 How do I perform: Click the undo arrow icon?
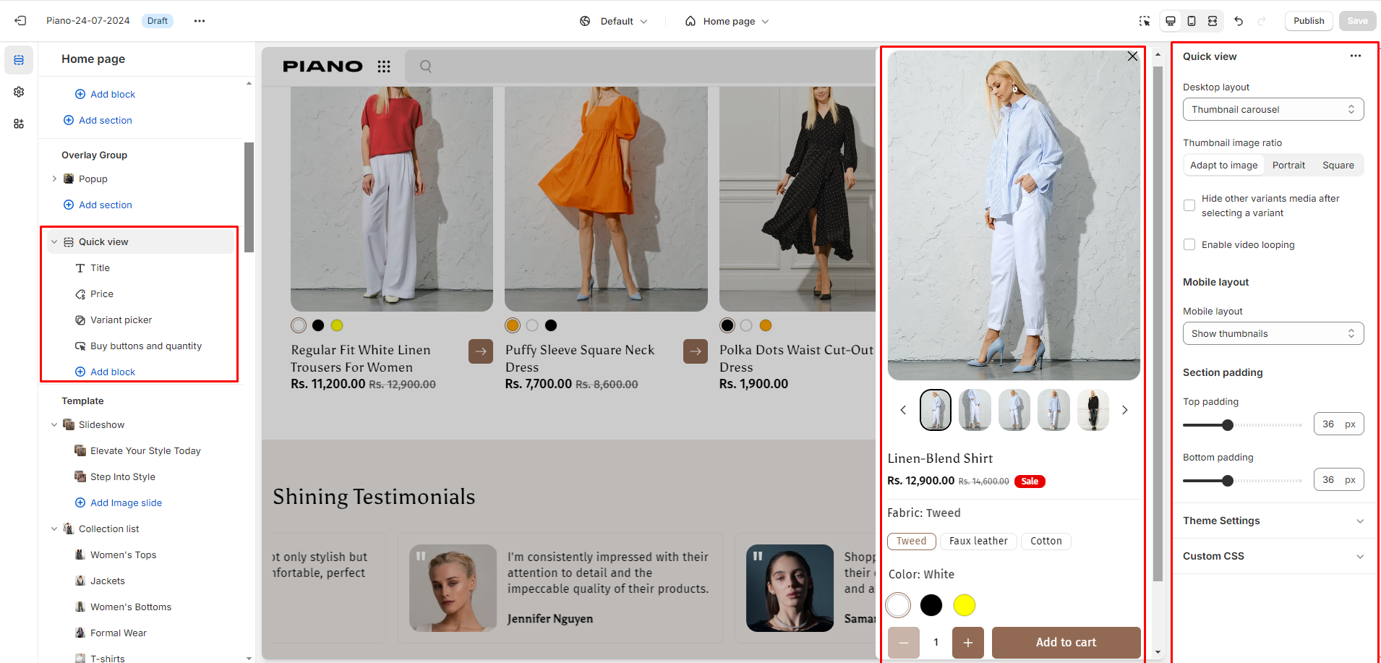point(1239,21)
